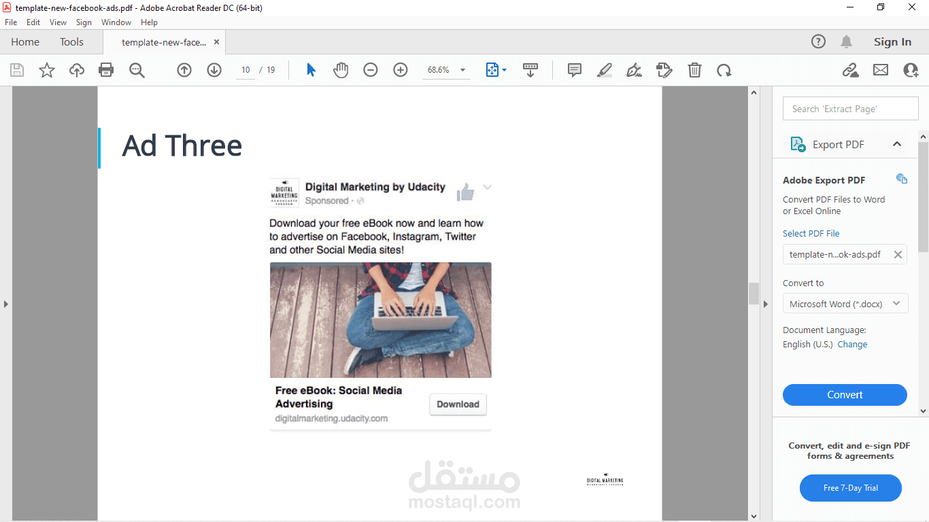Close the template-new-face document tab

[216, 42]
